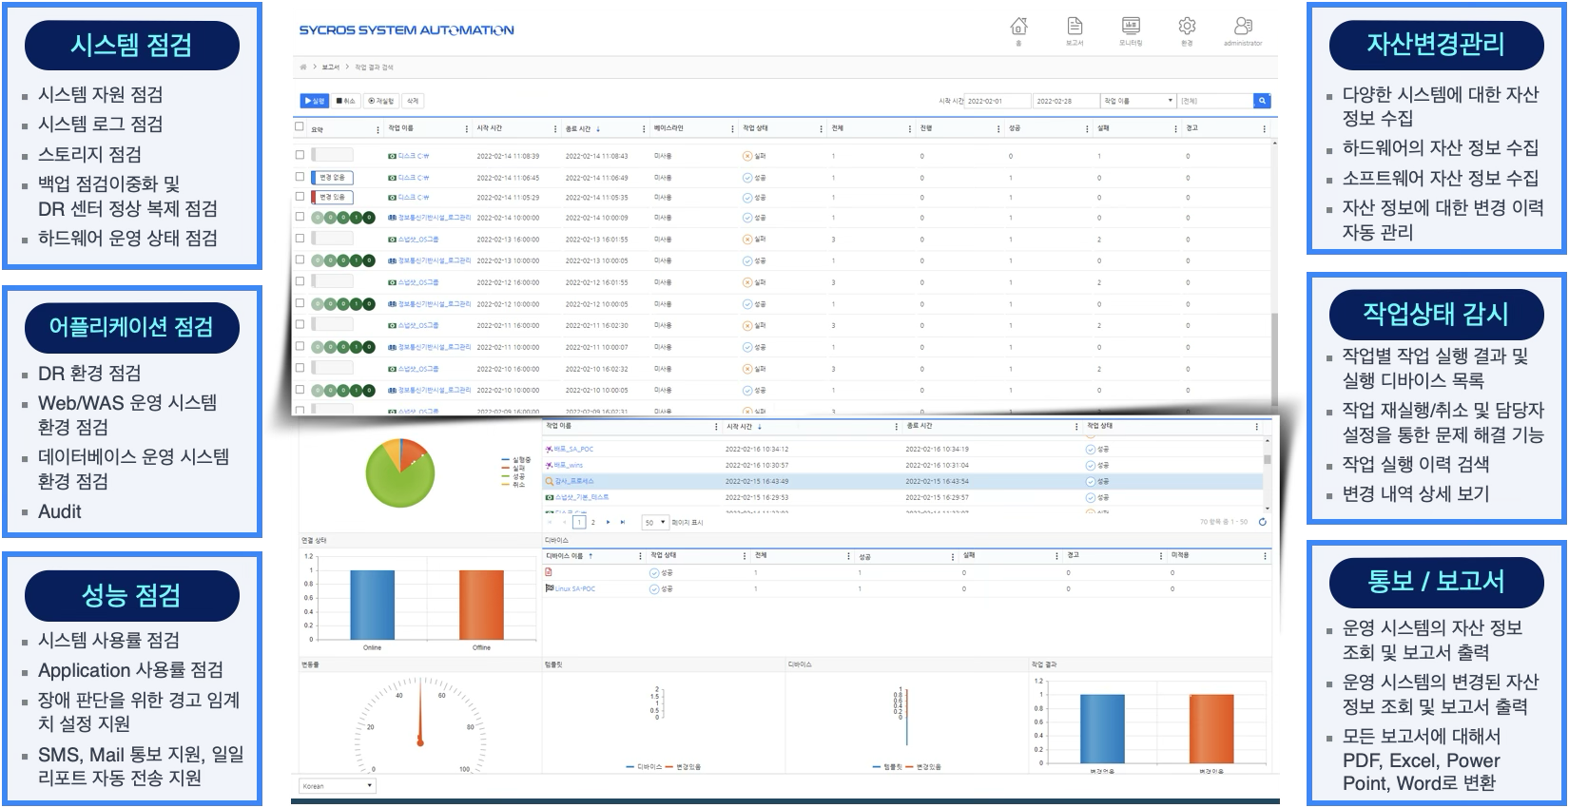Open the Monitoring (모니터링) screen icon

pos(1131,27)
